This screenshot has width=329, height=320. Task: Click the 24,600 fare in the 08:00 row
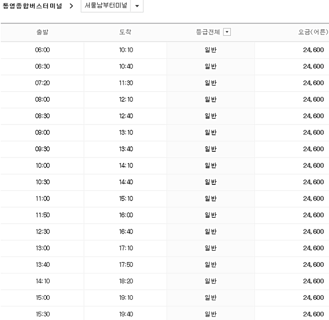[313, 99]
